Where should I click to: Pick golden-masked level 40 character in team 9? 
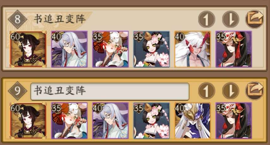193,121
